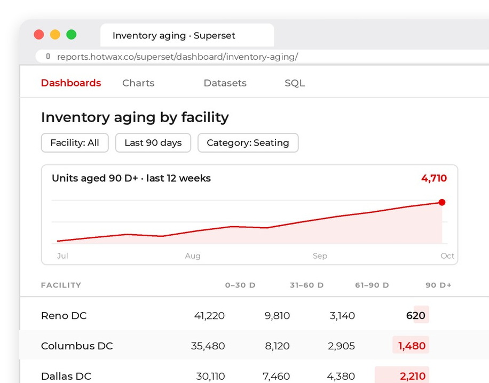Click Dallas DC value 7,460
Viewport: 489px width, 383px height.
click(277, 376)
